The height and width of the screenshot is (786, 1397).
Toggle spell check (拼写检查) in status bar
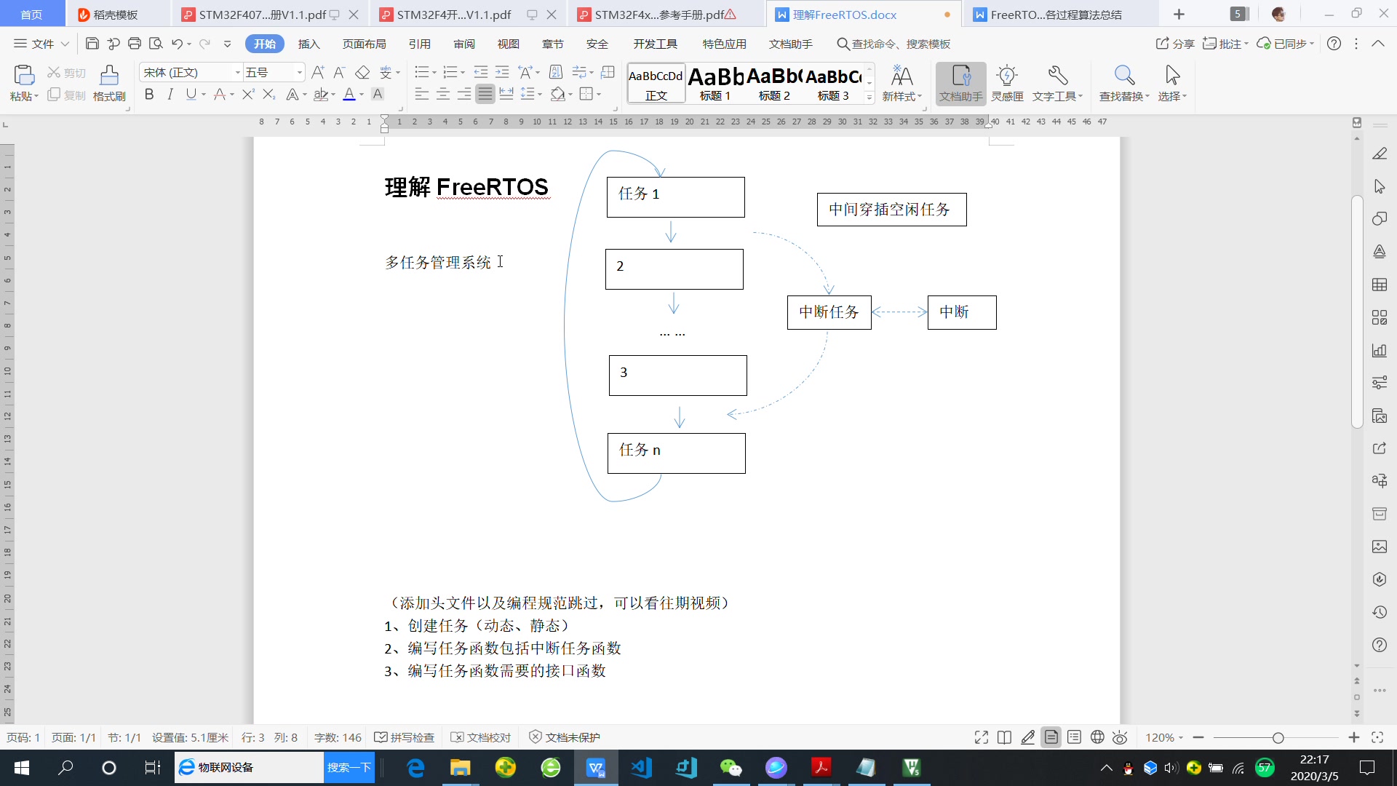[x=405, y=737]
